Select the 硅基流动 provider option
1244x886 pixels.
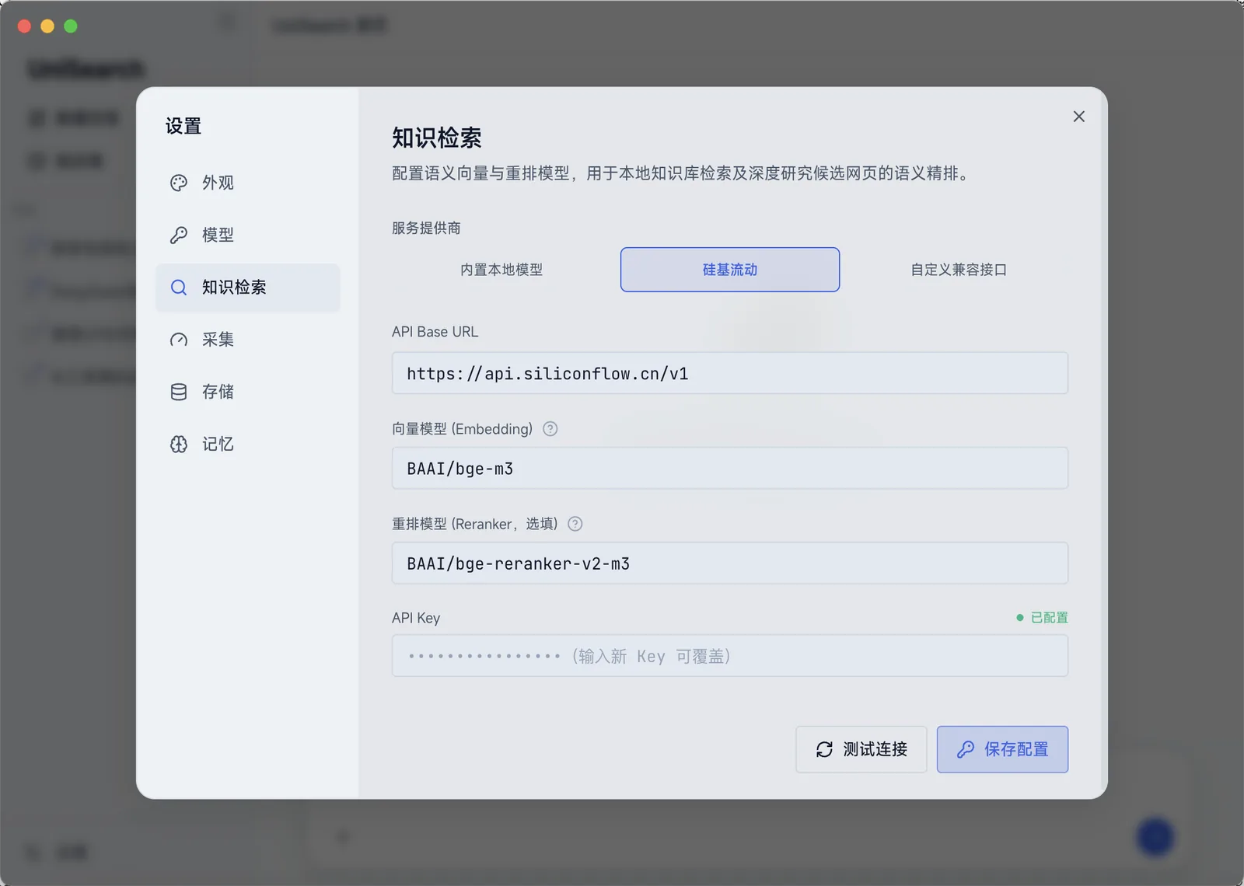730,270
